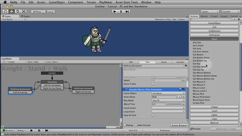Enable the Hide Unused checkbox
Screen dimensions: 242x136
[136, 125]
